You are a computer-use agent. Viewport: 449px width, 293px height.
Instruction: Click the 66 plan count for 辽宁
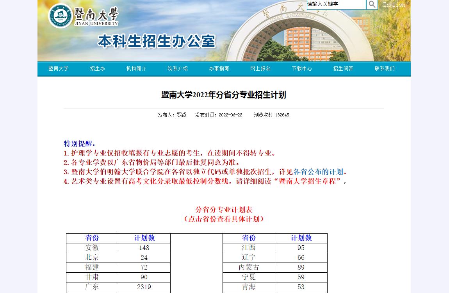301,257
